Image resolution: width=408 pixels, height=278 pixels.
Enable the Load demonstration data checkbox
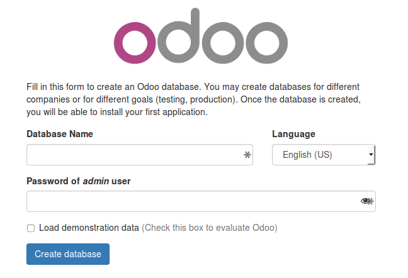click(x=31, y=228)
